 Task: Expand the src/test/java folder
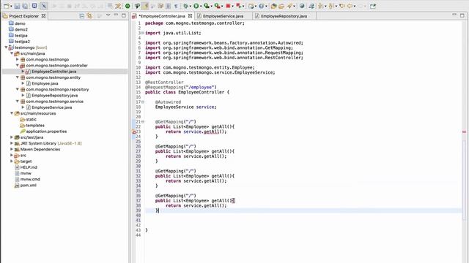click(12, 137)
